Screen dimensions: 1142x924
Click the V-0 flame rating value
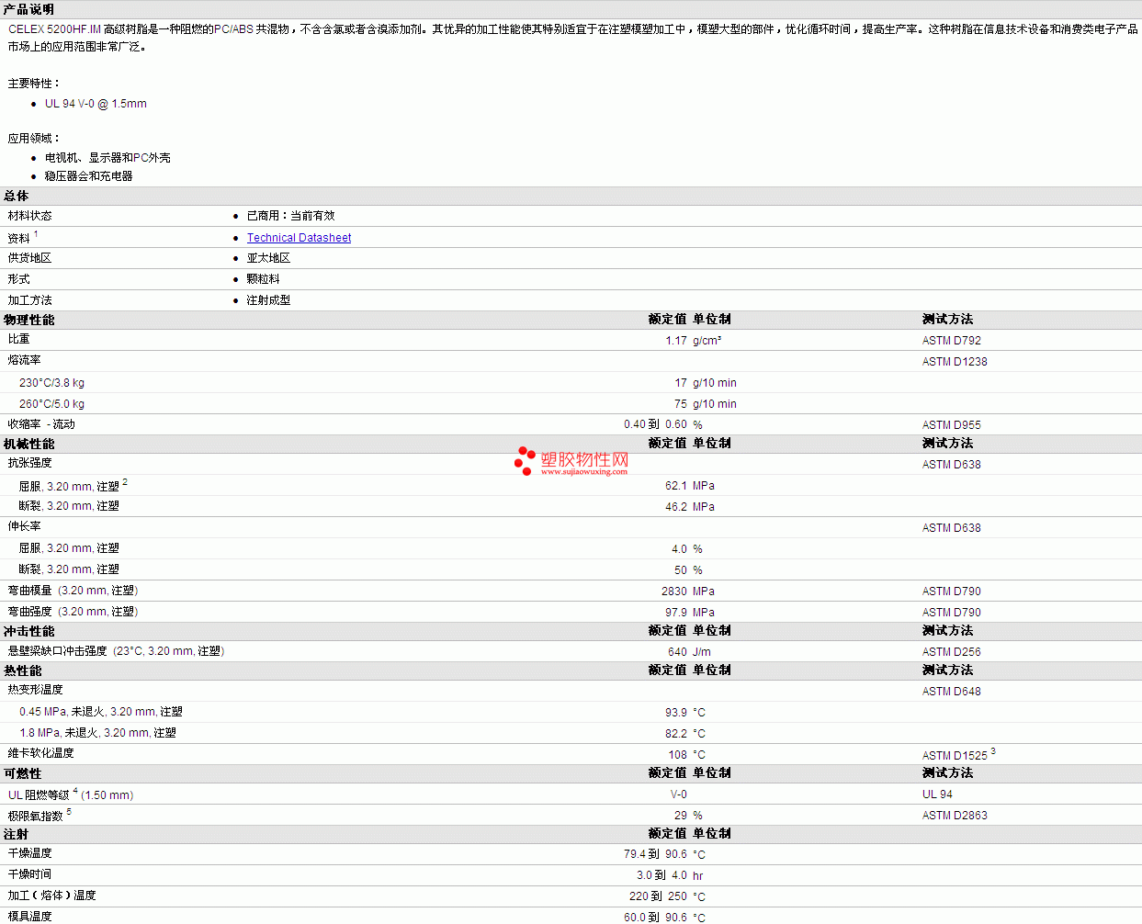tap(678, 794)
